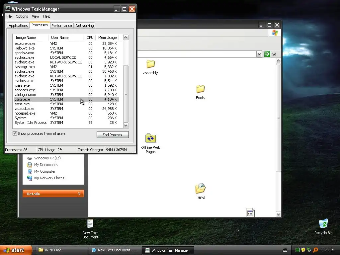Open the Help menu in Task Manager
This screenshot has width=340, height=255.
[46, 16]
